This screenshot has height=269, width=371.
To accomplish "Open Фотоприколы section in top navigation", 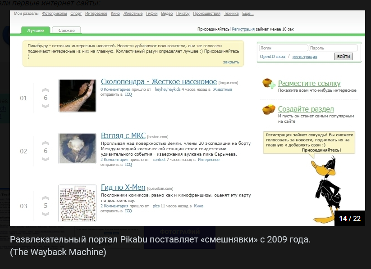I will [54, 13].
